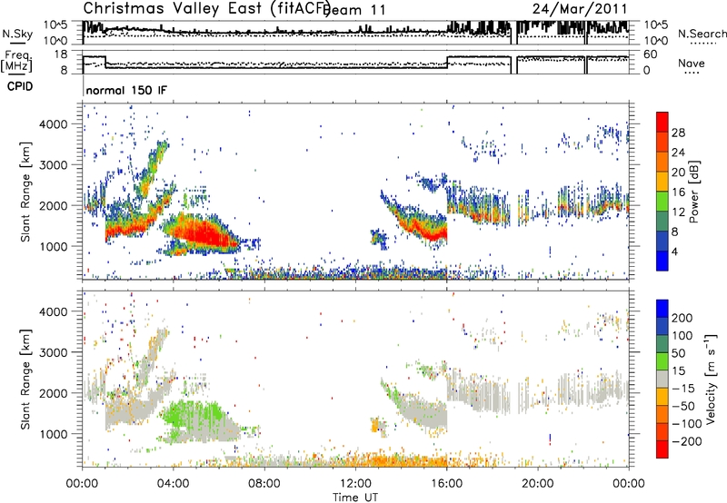Pick the blue top velocity colorbar segment
The height and width of the screenshot is (503, 727).
(662, 309)
